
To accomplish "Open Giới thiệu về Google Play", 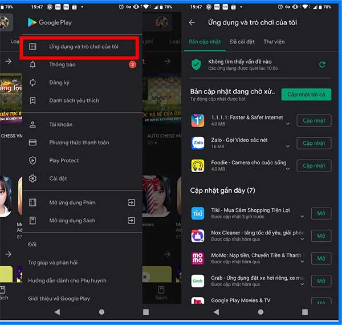I will tap(59, 299).
